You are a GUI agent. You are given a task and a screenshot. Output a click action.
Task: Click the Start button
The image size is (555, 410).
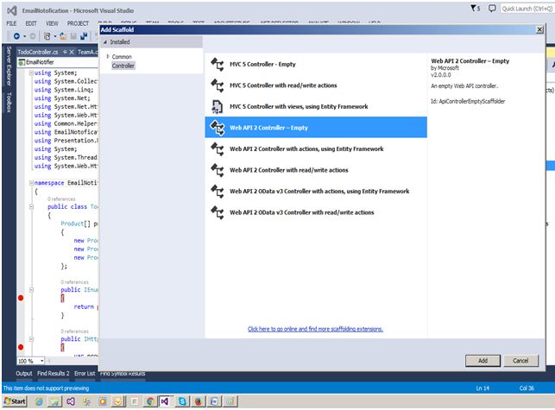coord(15,401)
